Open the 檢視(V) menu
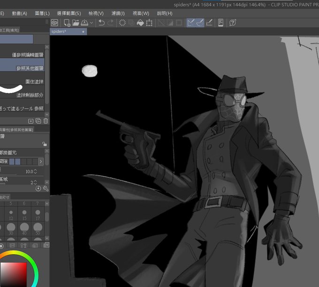Viewport: 319px width, 287px height. (96, 14)
